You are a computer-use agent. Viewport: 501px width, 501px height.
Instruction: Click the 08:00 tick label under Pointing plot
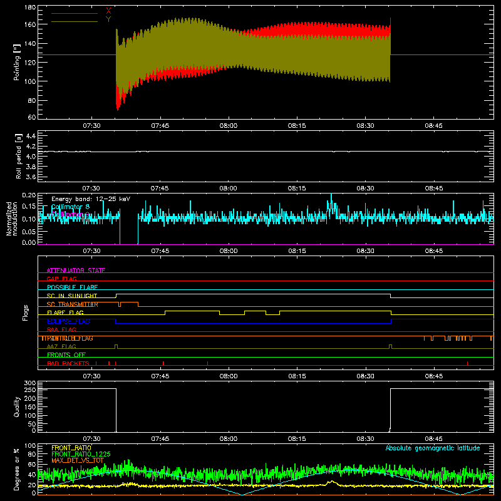pos(229,126)
